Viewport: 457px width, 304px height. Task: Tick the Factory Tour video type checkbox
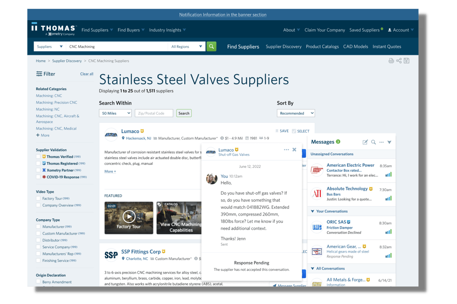[38, 199]
